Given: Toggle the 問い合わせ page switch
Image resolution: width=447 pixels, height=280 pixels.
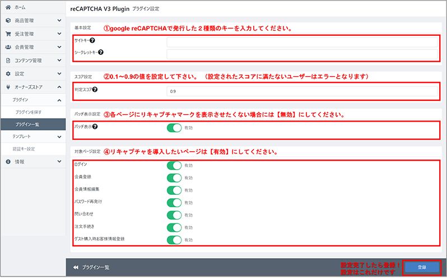Looking at the screenshot, I should click(174, 215).
